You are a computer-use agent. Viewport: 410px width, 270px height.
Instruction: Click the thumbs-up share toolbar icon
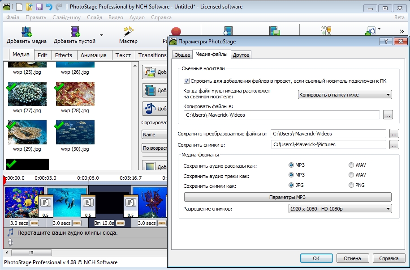[371, 31]
